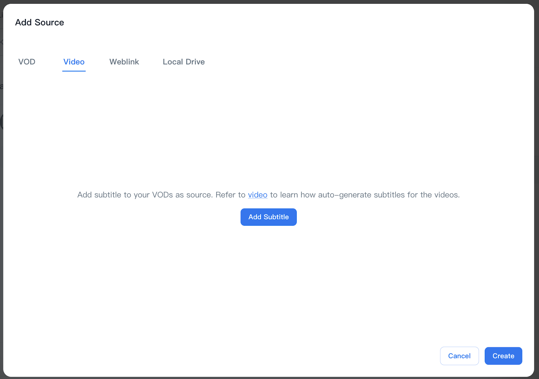
Task: Click the dimmed backdrop strip above the dialog
Action: [269, 1]
